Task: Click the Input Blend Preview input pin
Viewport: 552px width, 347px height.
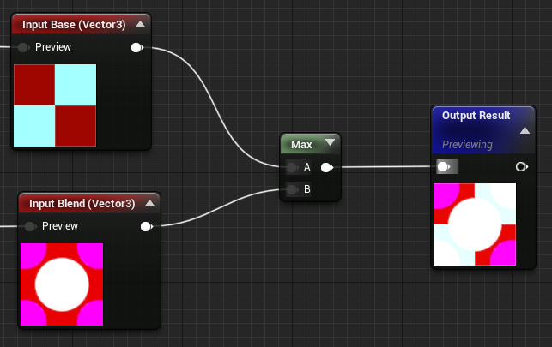Action: tap(30, 226)
